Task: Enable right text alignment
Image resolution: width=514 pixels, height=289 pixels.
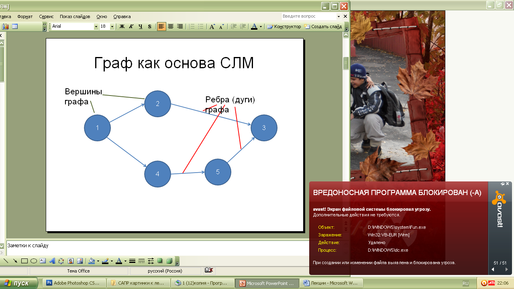Action: pos(180,26)
